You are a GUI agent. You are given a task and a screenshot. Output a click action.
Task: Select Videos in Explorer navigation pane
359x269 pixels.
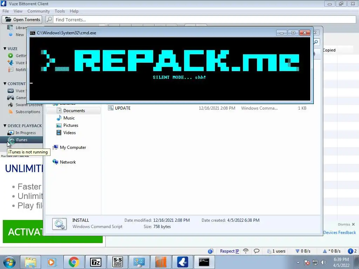tap(69, 133)
